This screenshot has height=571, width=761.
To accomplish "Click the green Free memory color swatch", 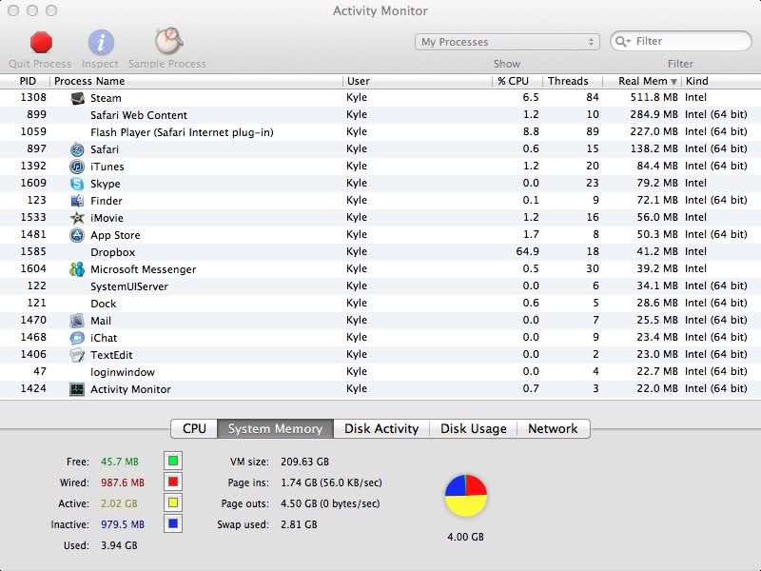I will [x=173, y=461].
